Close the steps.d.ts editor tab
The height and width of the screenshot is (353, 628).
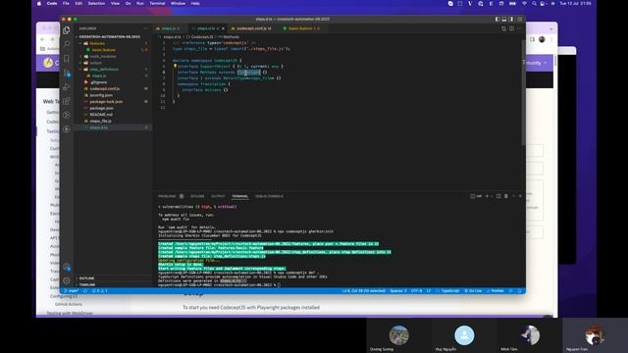[x=223, y=28]
